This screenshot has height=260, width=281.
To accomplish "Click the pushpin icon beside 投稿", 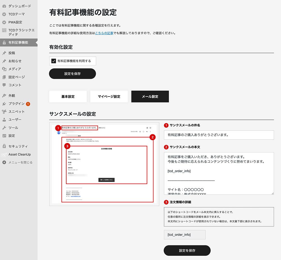I will pyautogui.click(x=4, y=53).
